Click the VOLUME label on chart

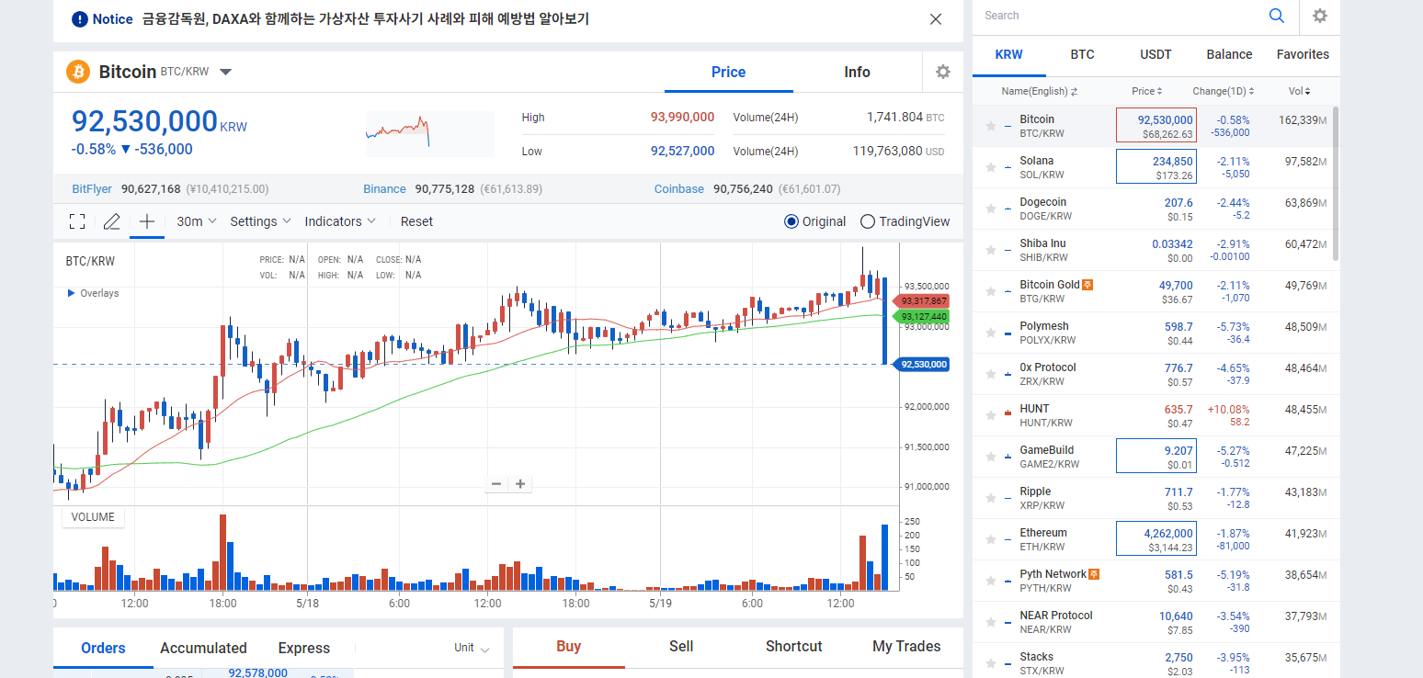[93, 517]
